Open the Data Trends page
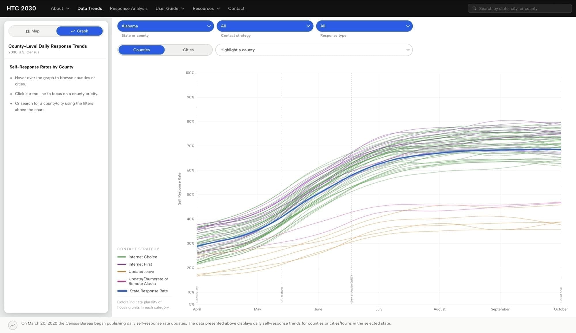 click(x=90, y=8)
